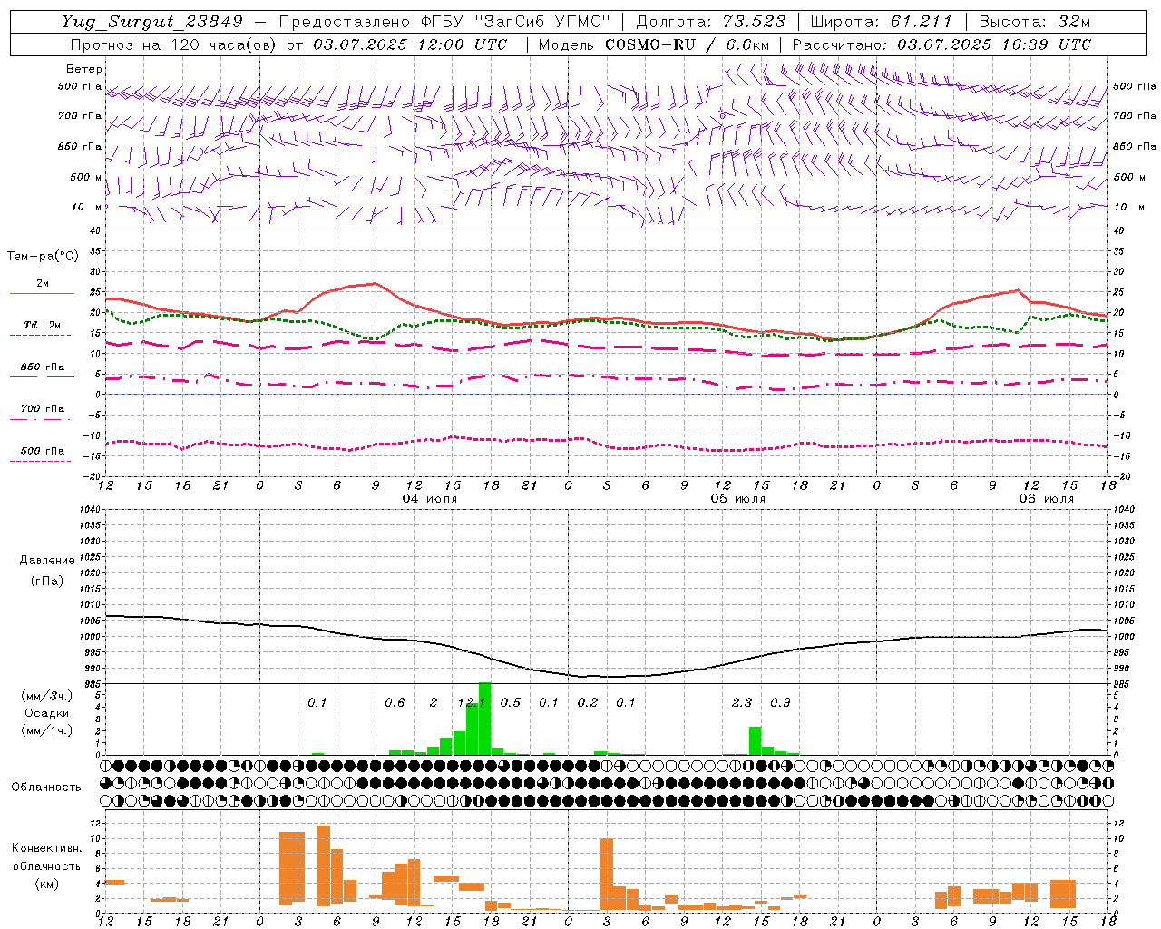The image size is (1161, 929).
Task: Click the Конвективн. label of the convective cloud panel
Action: point(47,847)
